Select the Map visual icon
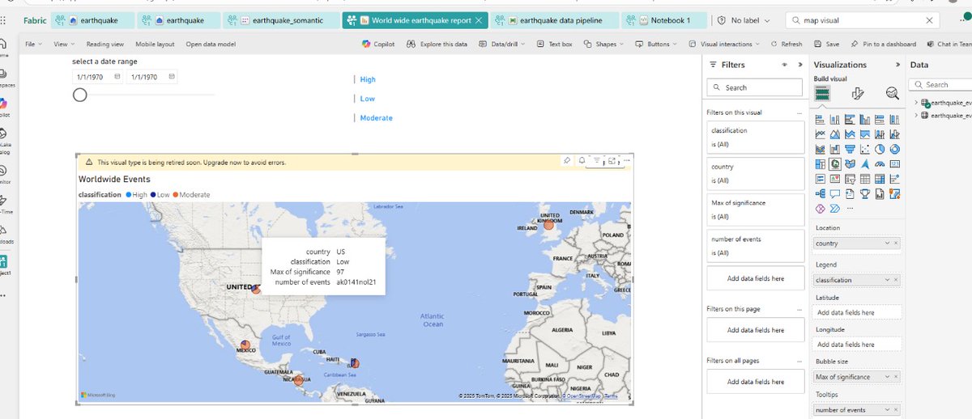This screenshot has width=972, height=419. tap(835, 164)
